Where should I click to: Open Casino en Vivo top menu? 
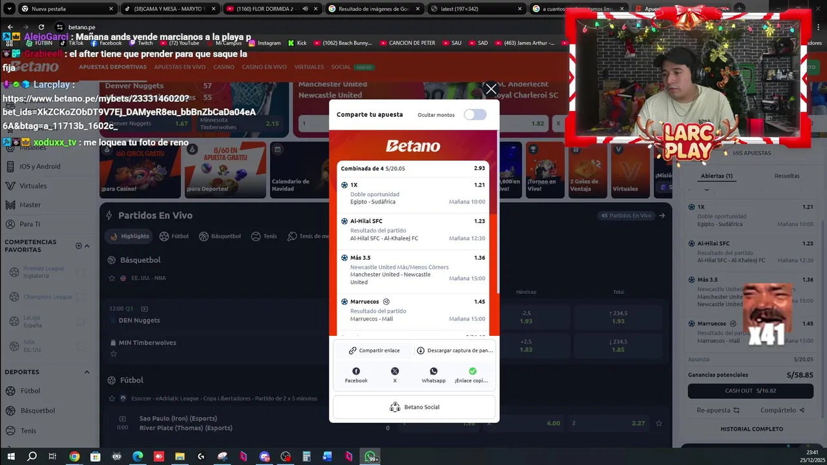(264, 67)
